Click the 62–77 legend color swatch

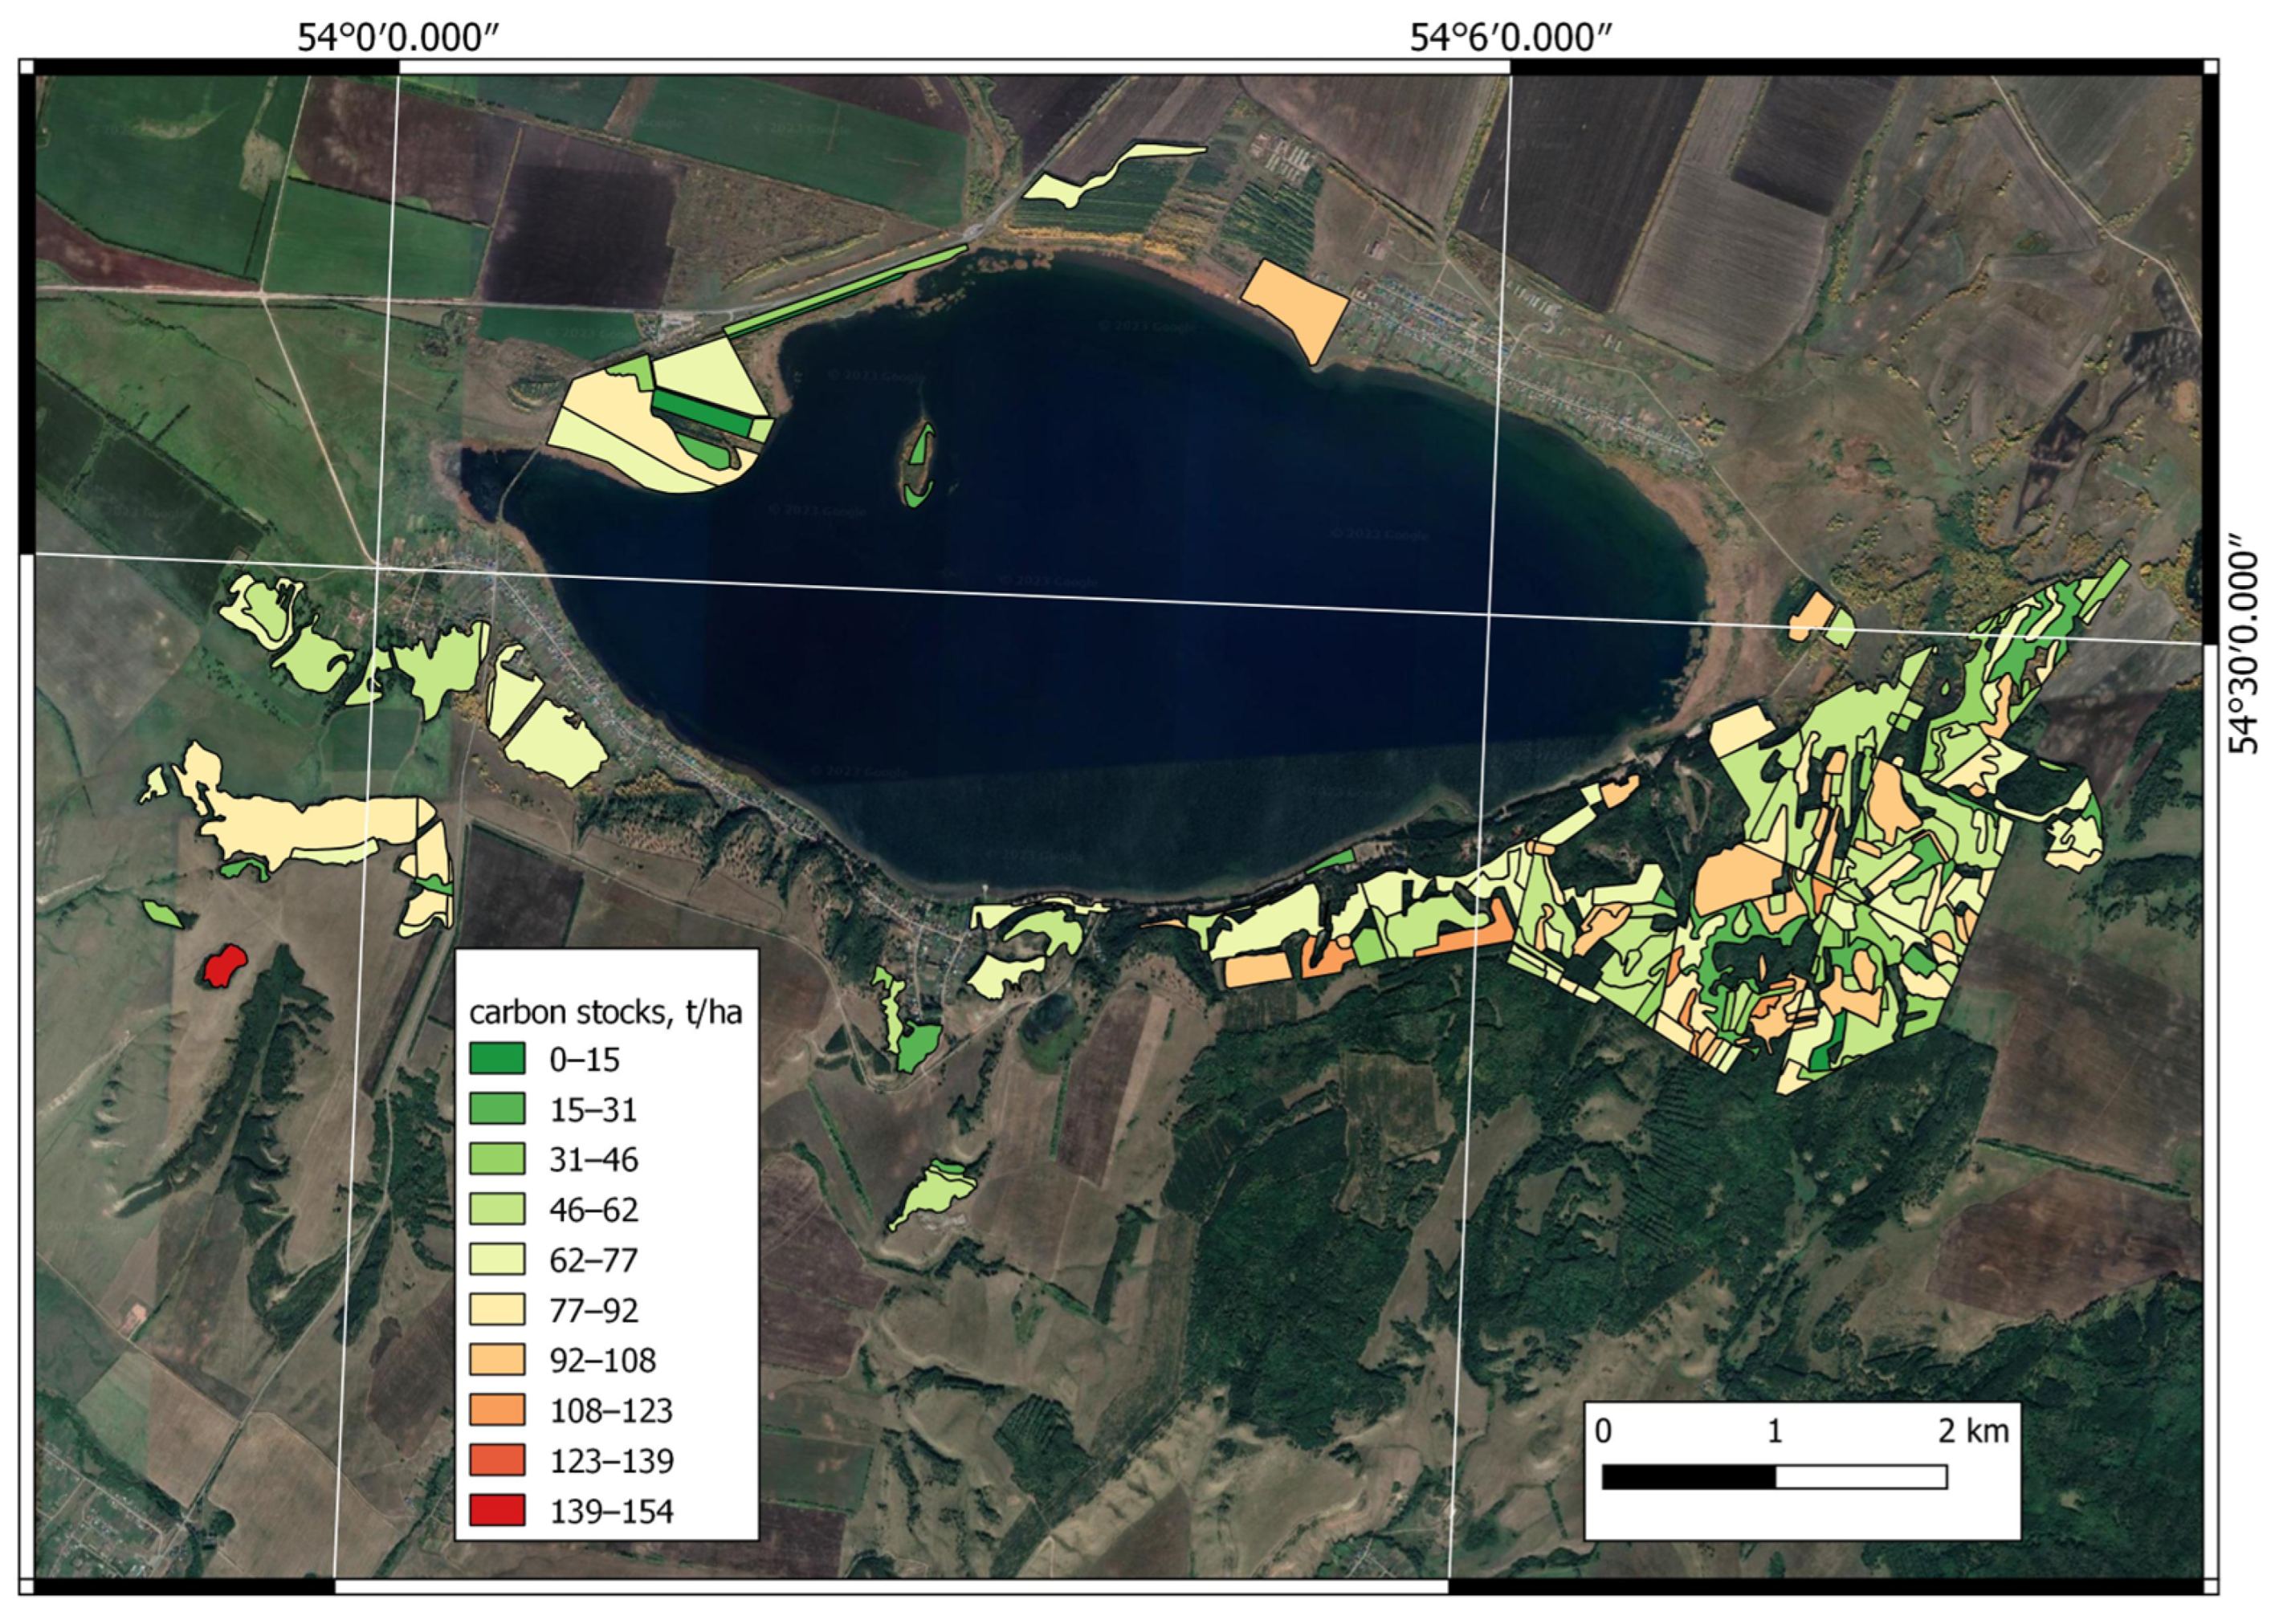click(x=496, y=1259)
